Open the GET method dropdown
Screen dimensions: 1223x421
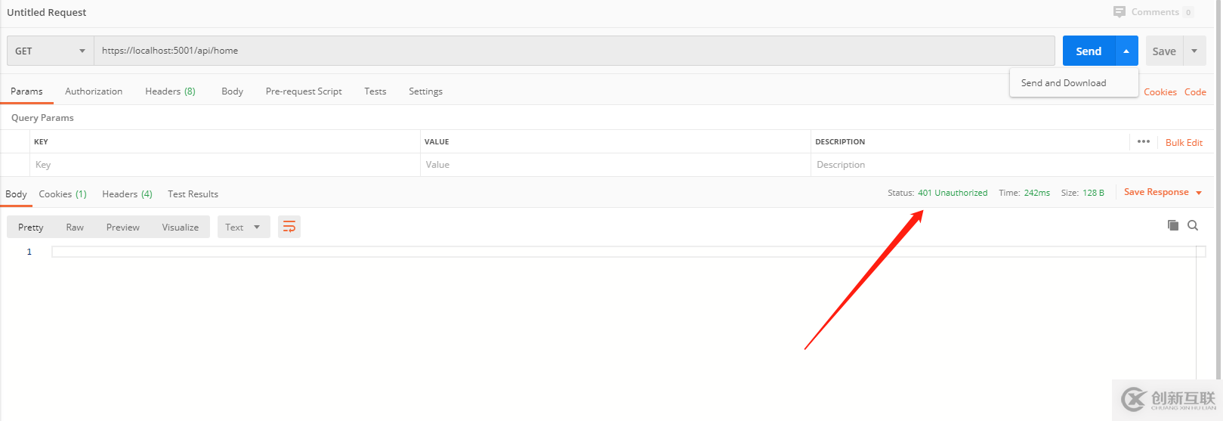[x=50, y=51]
